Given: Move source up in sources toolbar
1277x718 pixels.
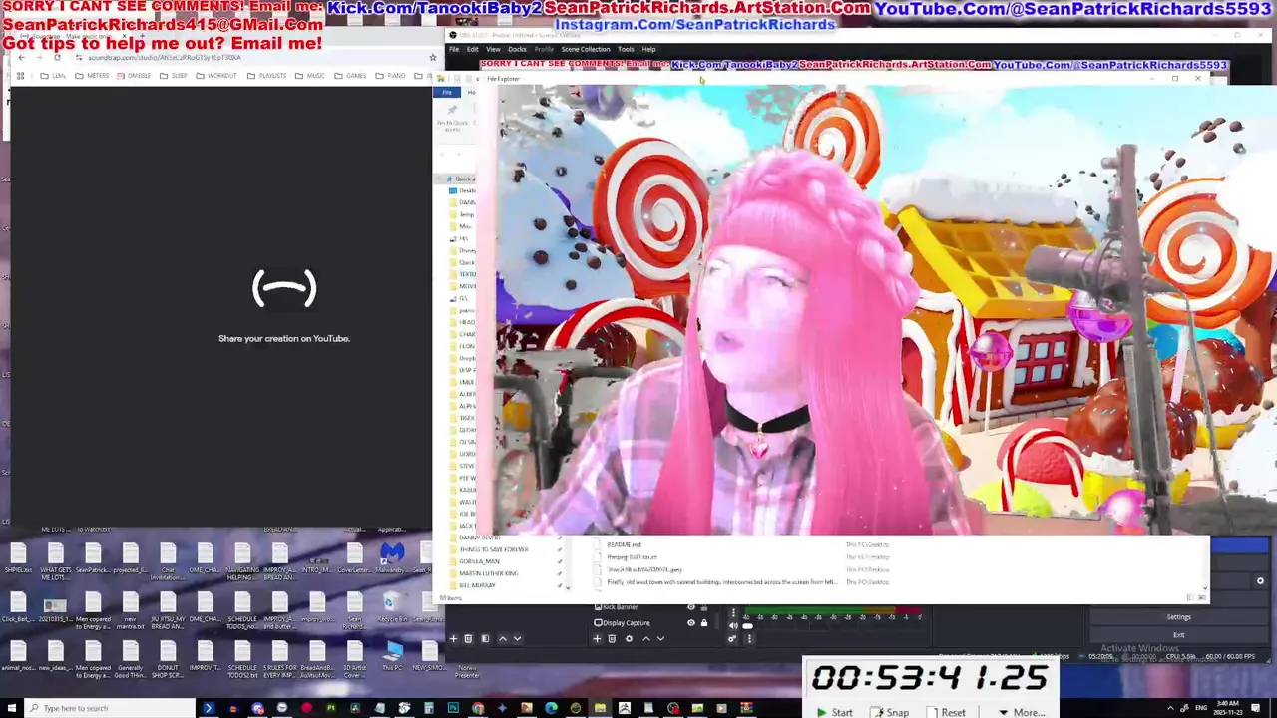Looking at the screenshot, I should [645, 638].
